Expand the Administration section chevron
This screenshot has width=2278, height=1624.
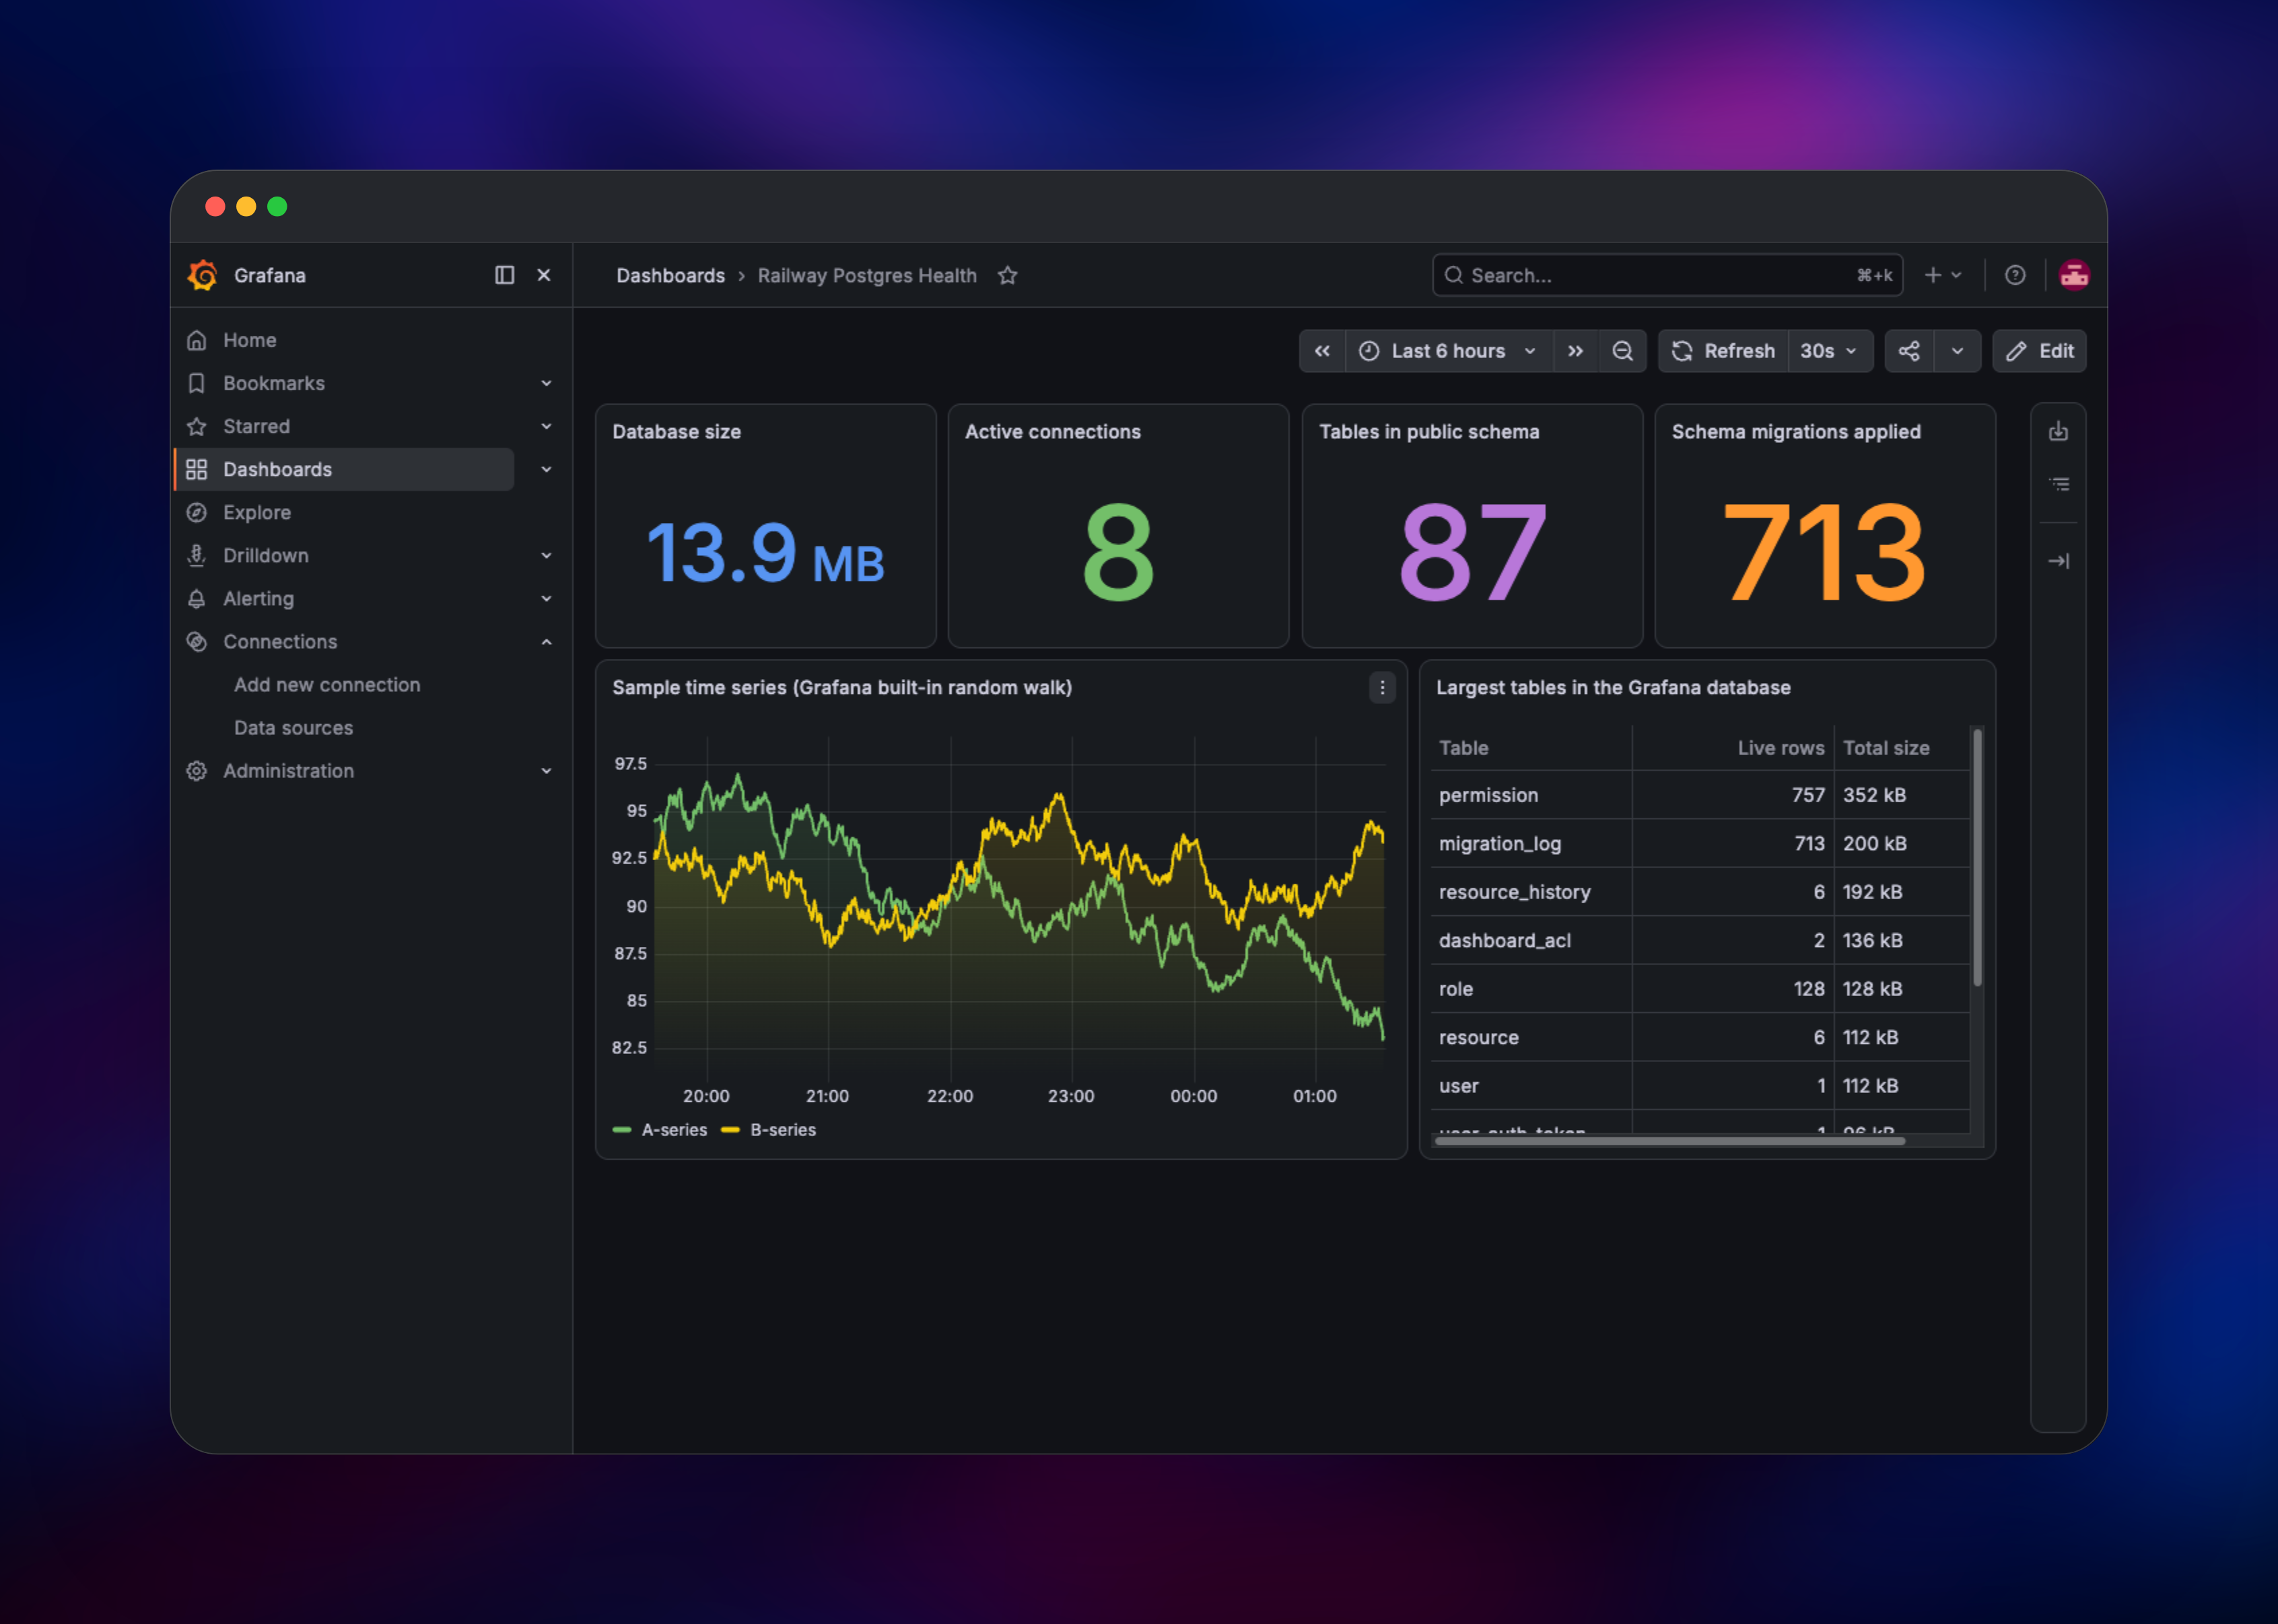click(546, 771)
